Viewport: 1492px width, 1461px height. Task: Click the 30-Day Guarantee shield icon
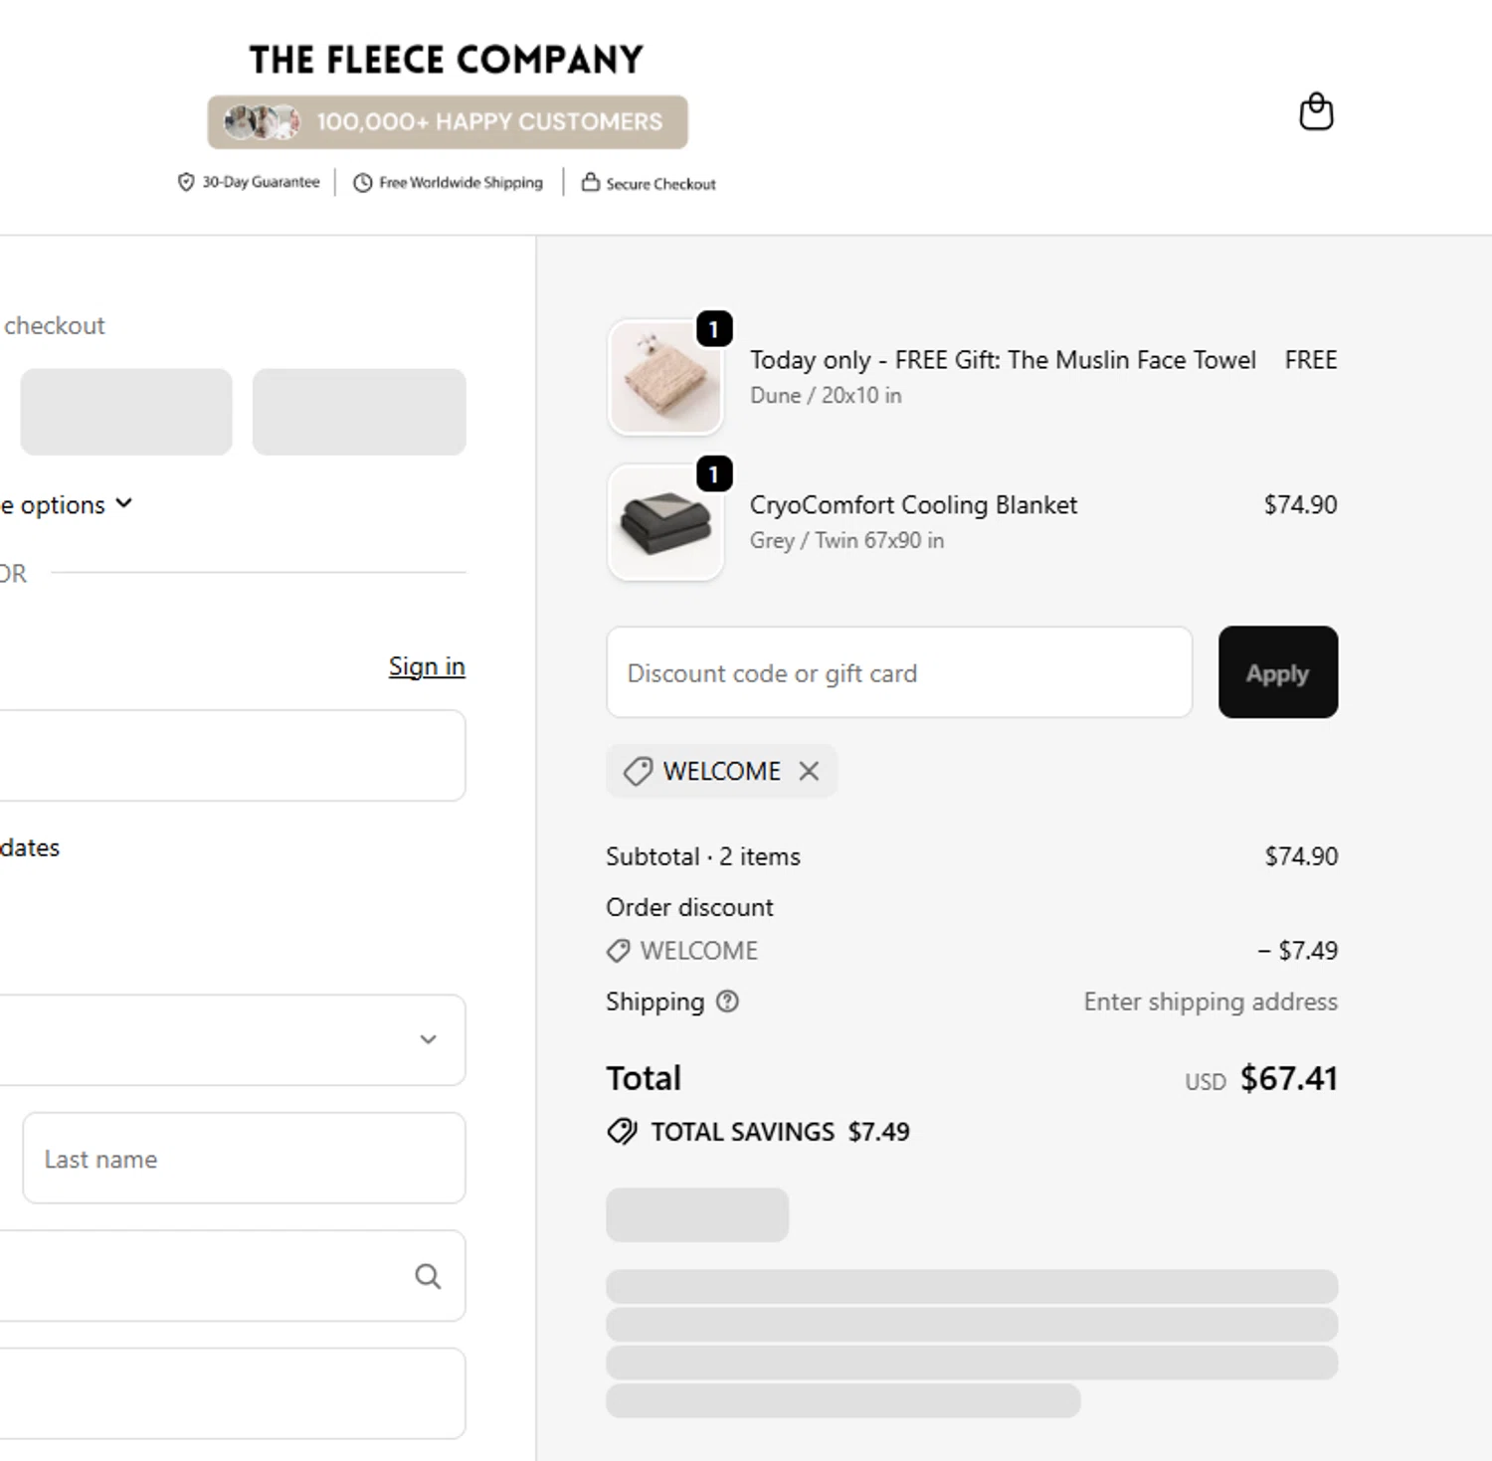pos(186,182)
